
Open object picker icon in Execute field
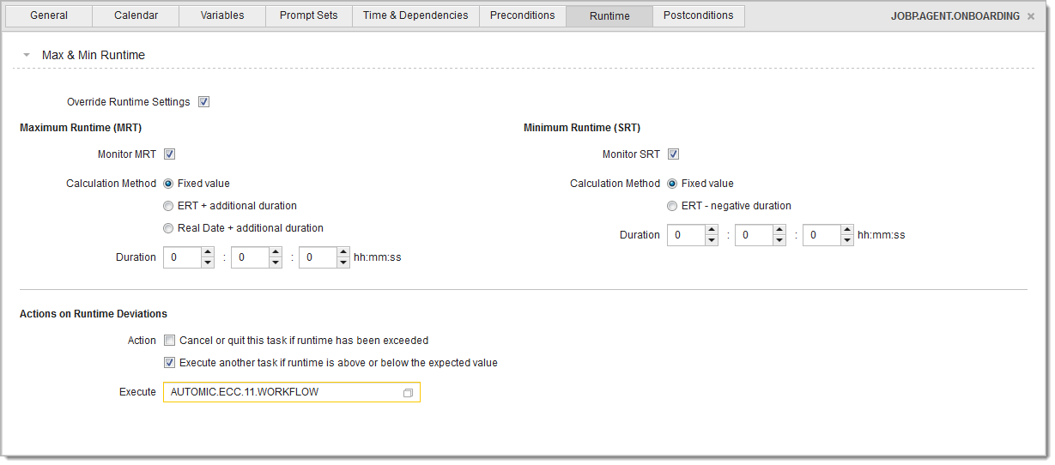[x=408, y=393]
